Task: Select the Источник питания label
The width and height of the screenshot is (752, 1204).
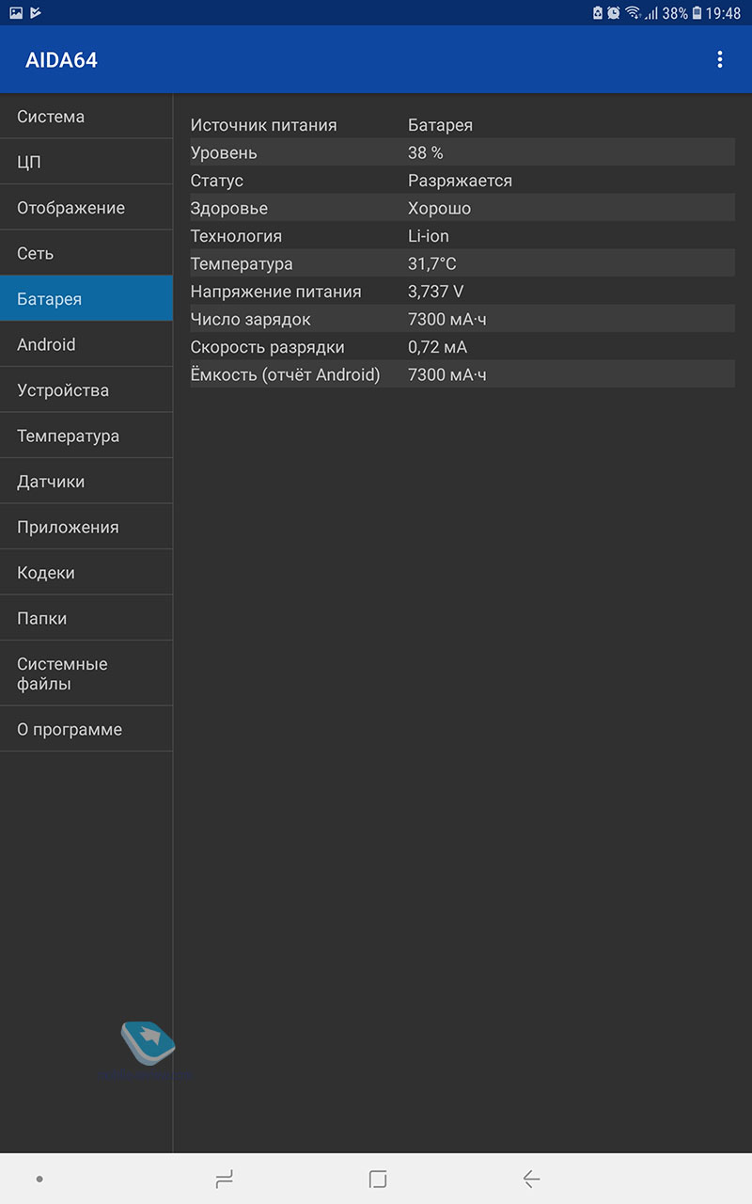Action: (x=263, y=125)
